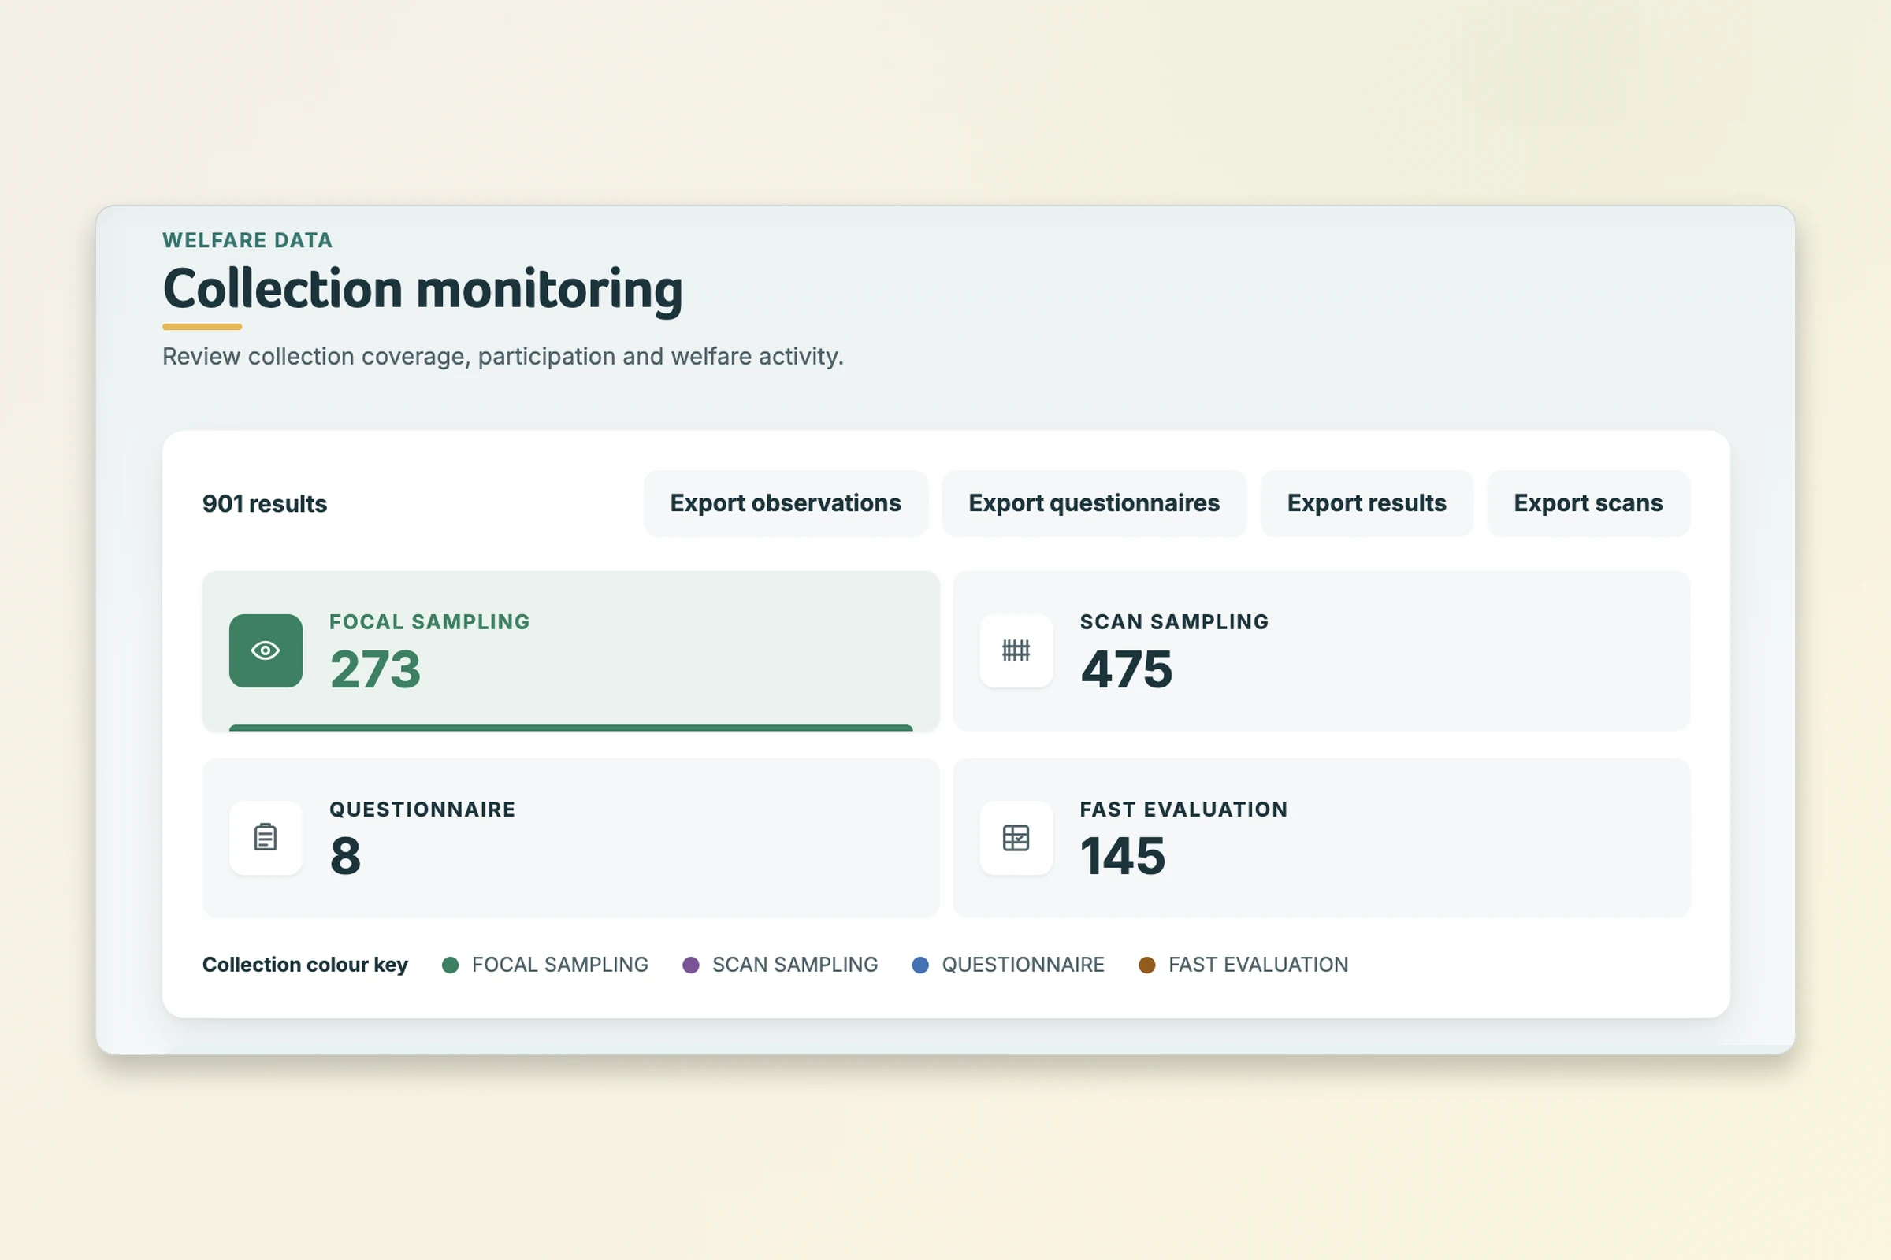Open the Questionnaire label
Viewport: 1891px width, 1260px height.
point(422,810)
